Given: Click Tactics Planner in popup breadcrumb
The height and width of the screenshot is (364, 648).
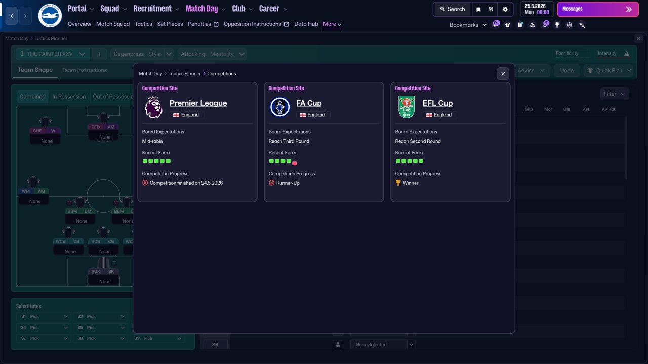Looking at the screenshot, I should click(x=185, y=74).
